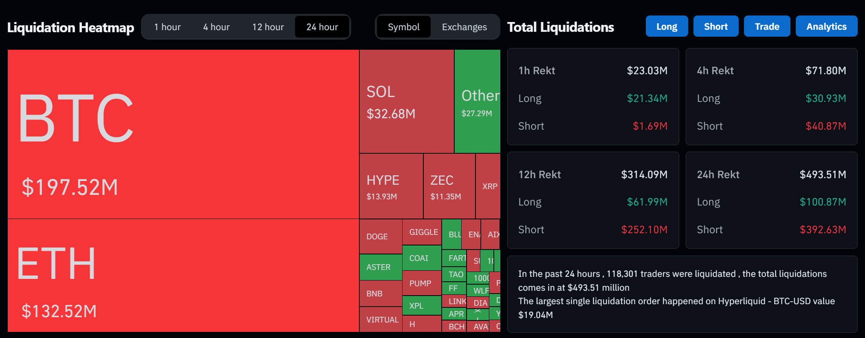
Task: Select the ETH $132.52M heatmap tile
Action: pos(183,275)
